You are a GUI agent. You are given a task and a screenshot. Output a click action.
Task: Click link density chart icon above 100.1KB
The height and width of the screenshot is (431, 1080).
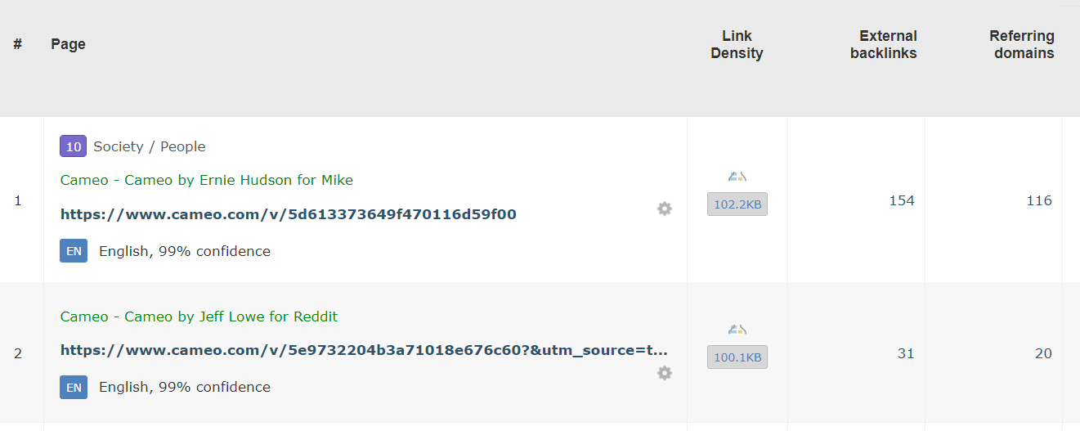point(737,330)
